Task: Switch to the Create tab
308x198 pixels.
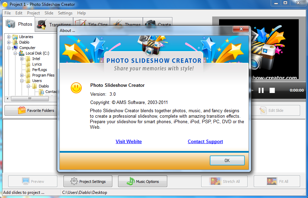Action: [158, 22]
